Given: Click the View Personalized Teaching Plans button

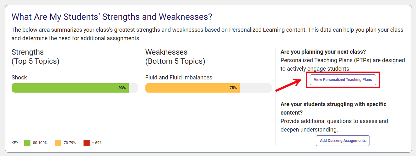Looking at the screenshot, I should pyautogui.click(x=343, y=80).
